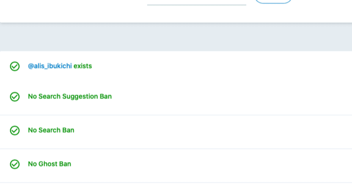Click the "@" symbol of the username

point(31,66)
